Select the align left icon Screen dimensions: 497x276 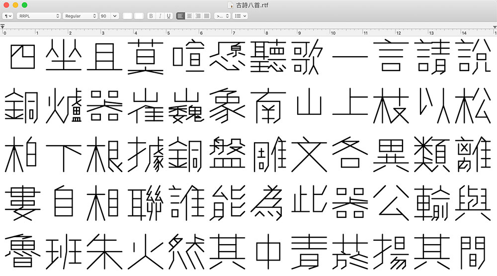point(180,16)
